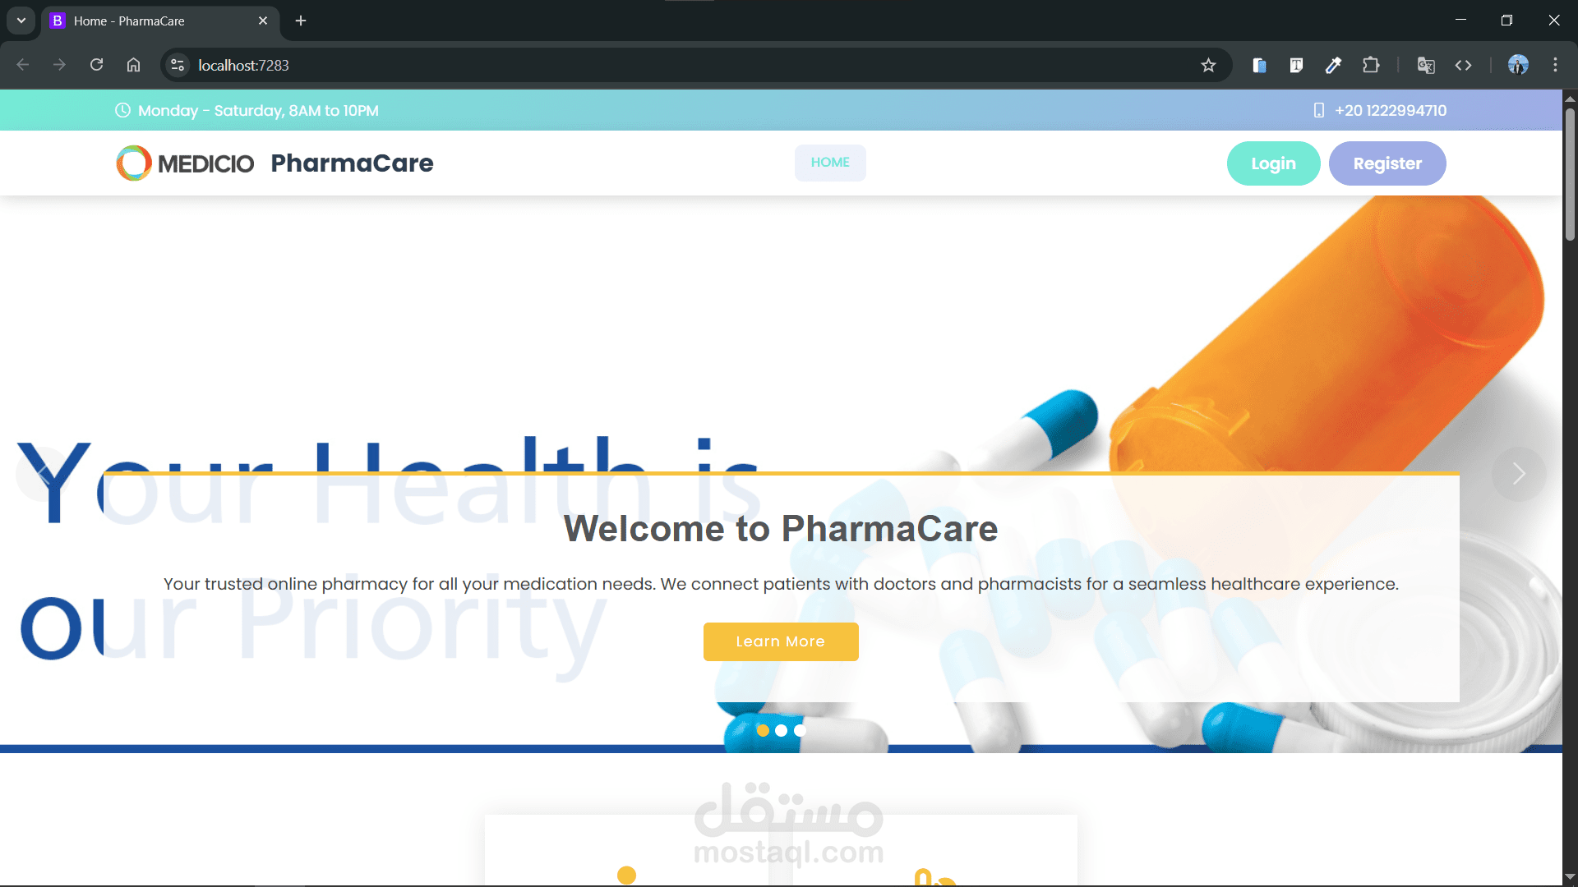Open the browser profile avatar
Image resolution: width=1578 pixels, height=887 pixels.
point(1518,65)
